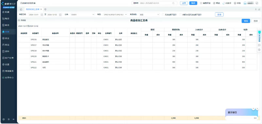Select 资金 in the sidebar menu
The image size is (262, 124).
point(6,38)
